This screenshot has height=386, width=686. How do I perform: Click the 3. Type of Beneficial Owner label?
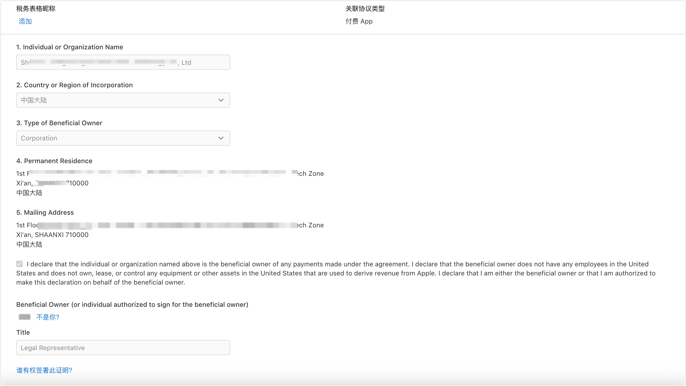click(x=59, y=123)
